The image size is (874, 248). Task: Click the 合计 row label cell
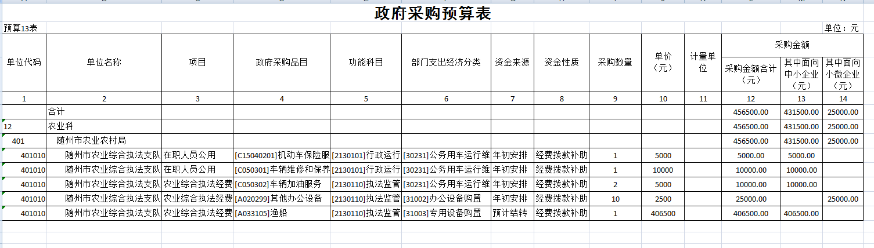104,112
